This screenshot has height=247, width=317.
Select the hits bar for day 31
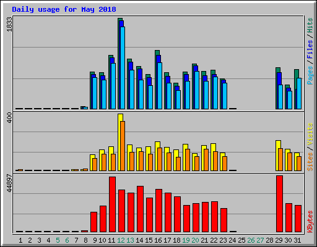pyautogui.click(x=295, y=89)
